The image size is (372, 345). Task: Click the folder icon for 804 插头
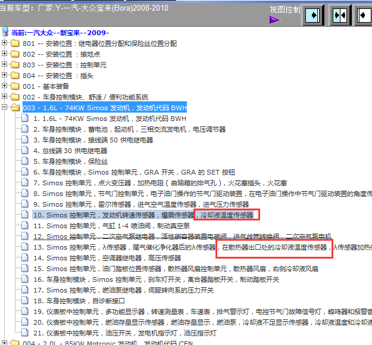[15, 75]
